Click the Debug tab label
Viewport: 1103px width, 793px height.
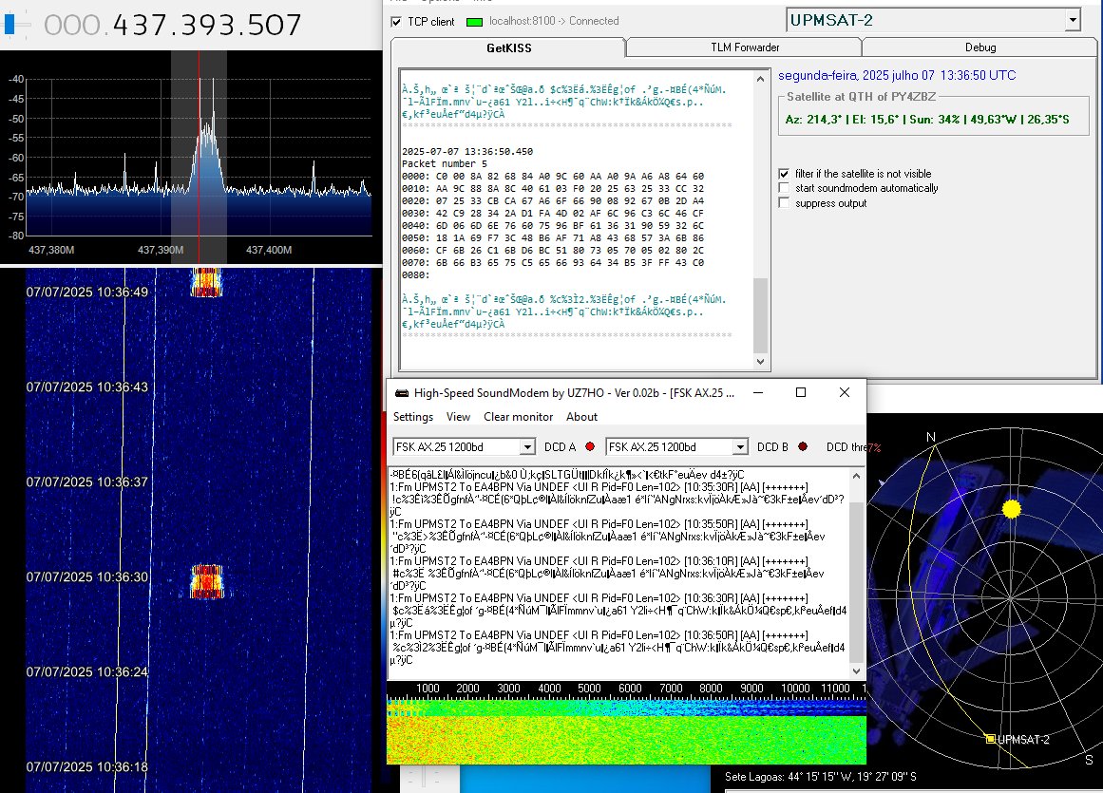point(979,46)
